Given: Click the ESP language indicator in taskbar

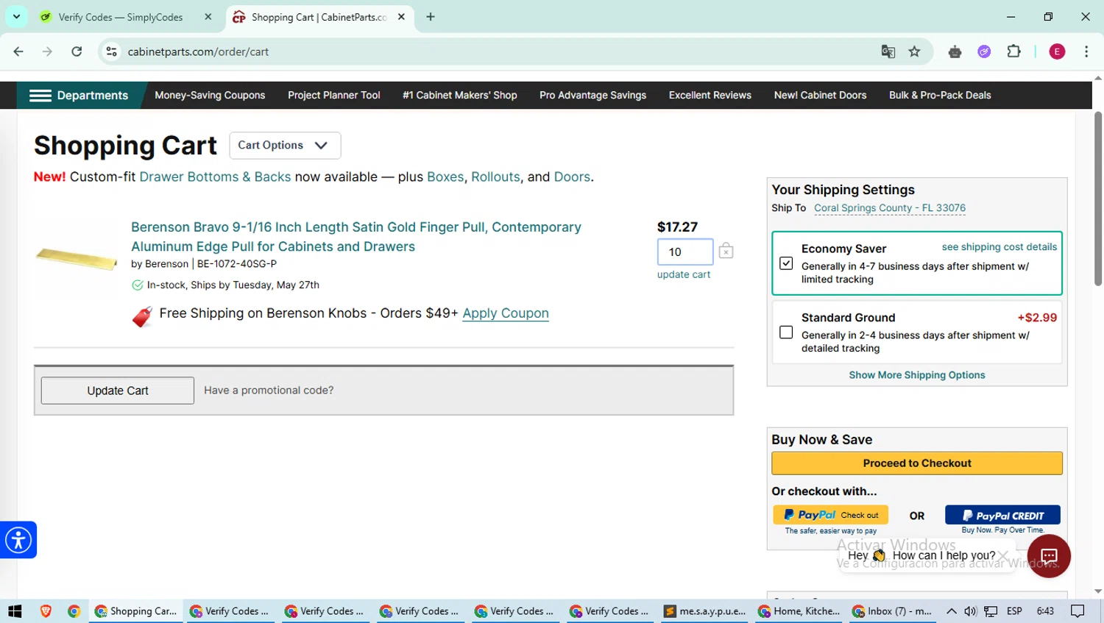Looking at the screenshot, I should [1014, 611].
